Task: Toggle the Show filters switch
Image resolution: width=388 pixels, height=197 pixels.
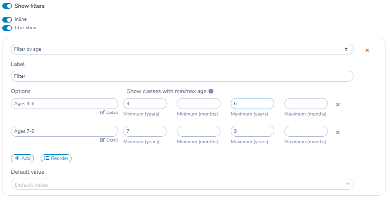Action: pos(7,6)
